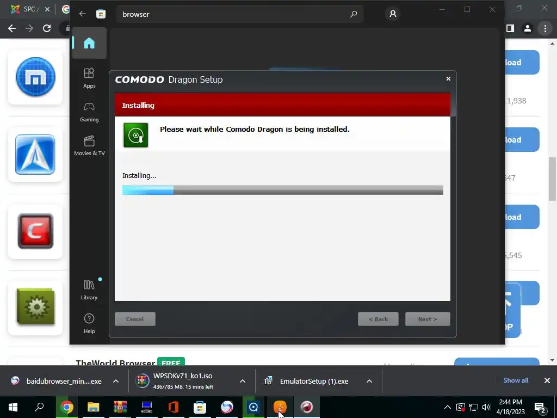Viewport: 557px width, 418px height.
Task: Expand options for WPSDKv71_ko1.iso download
Action: (x=243, y=381)
